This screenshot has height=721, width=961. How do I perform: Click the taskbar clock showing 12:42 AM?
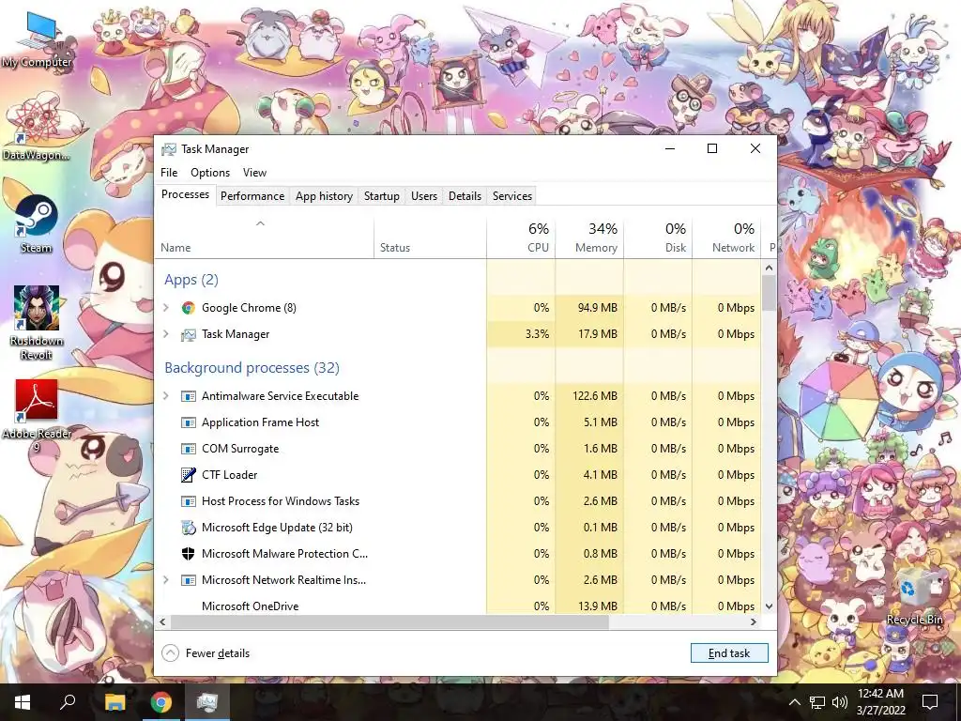point(880,702)
